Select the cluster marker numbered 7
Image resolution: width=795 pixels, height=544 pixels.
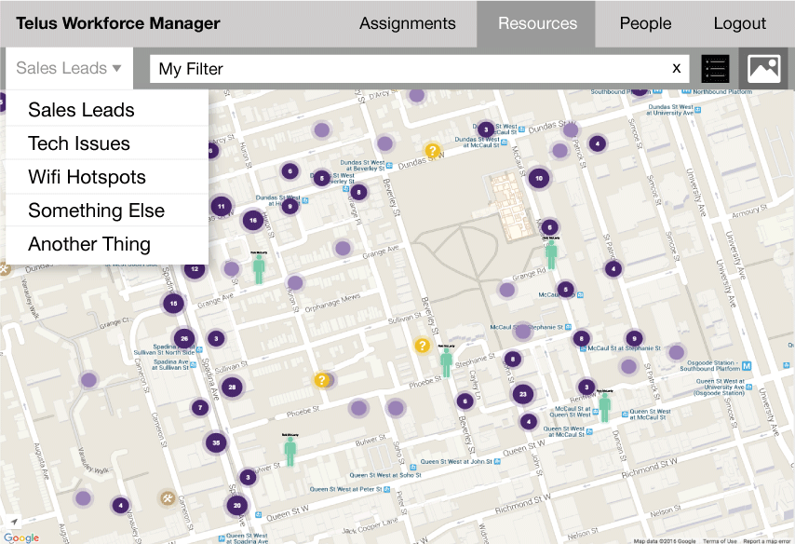(200, 407)
